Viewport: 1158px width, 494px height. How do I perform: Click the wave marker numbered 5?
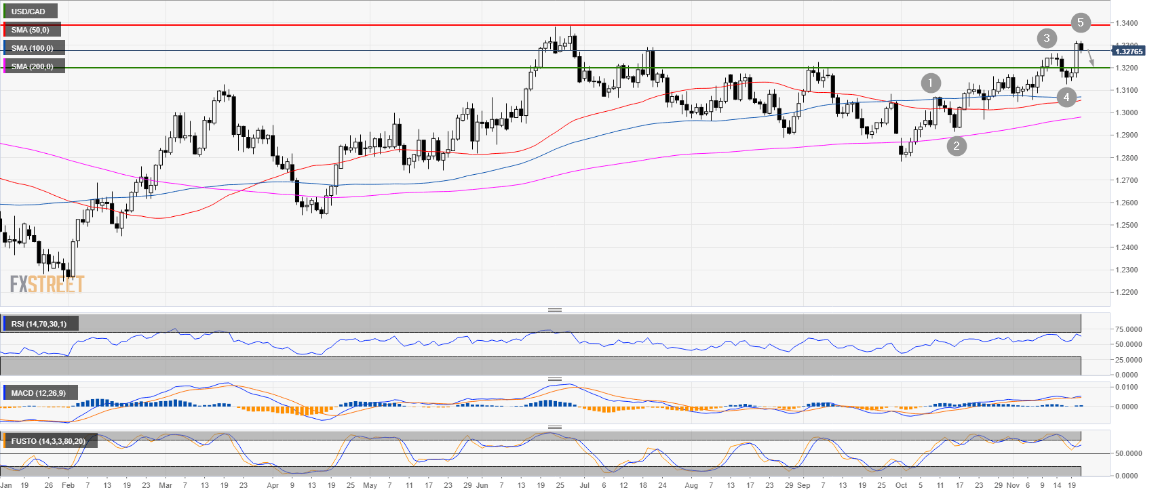pyautogui.click(x=1081, y=22)
